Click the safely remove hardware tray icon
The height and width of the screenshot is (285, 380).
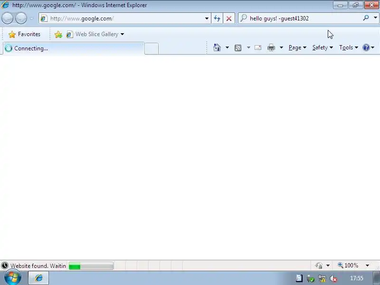311,278
